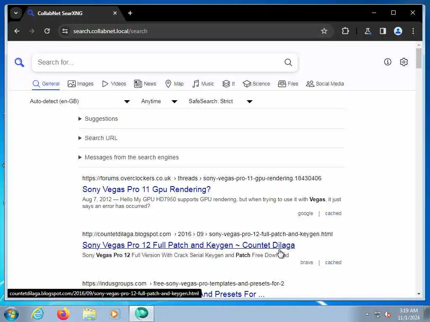Switch to the Music tab
This screenshot has width=430, height=322.
tap(203, 84)
